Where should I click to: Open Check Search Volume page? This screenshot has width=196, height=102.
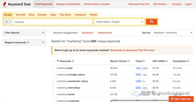tap(97, 4)
